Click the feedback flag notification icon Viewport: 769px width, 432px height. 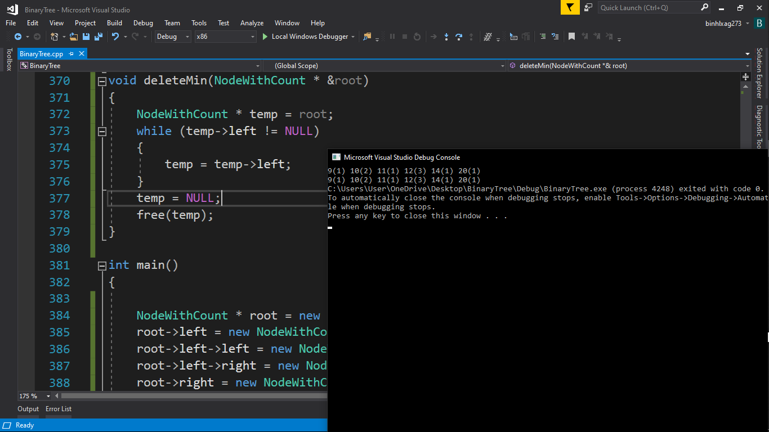tap(570, 7)
